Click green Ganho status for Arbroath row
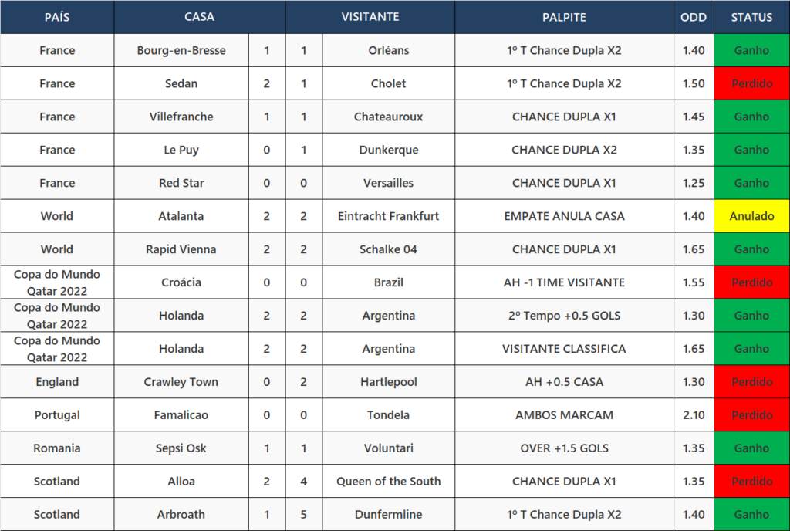 click(x=751, y=514)
